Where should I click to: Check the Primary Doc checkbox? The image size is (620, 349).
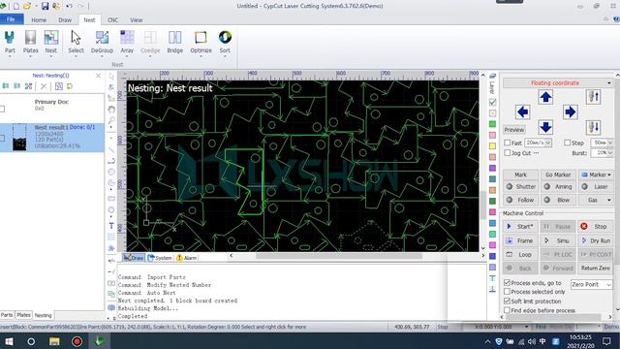2,109
